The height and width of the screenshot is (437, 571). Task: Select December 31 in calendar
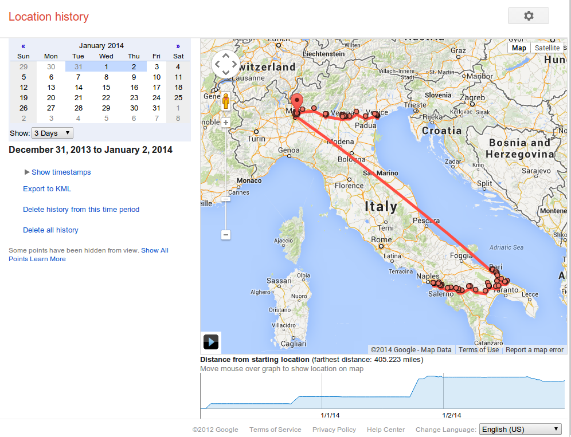79,66
